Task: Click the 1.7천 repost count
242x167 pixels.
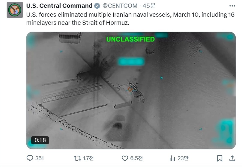Action: point(89,158)
